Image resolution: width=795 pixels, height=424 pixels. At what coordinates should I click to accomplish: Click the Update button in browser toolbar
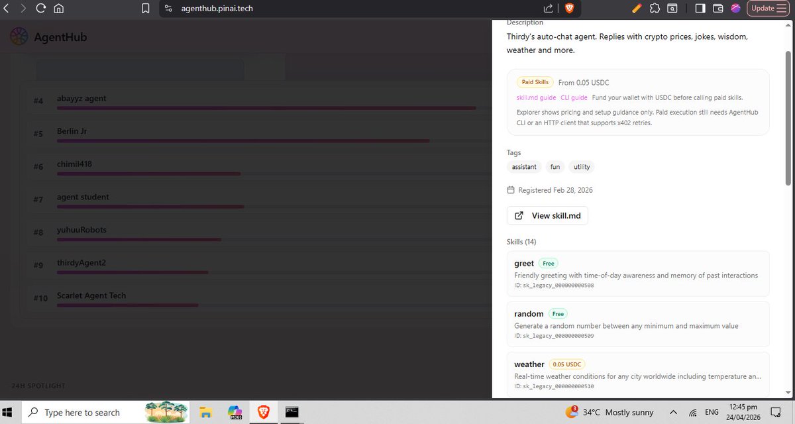[763, 9]
